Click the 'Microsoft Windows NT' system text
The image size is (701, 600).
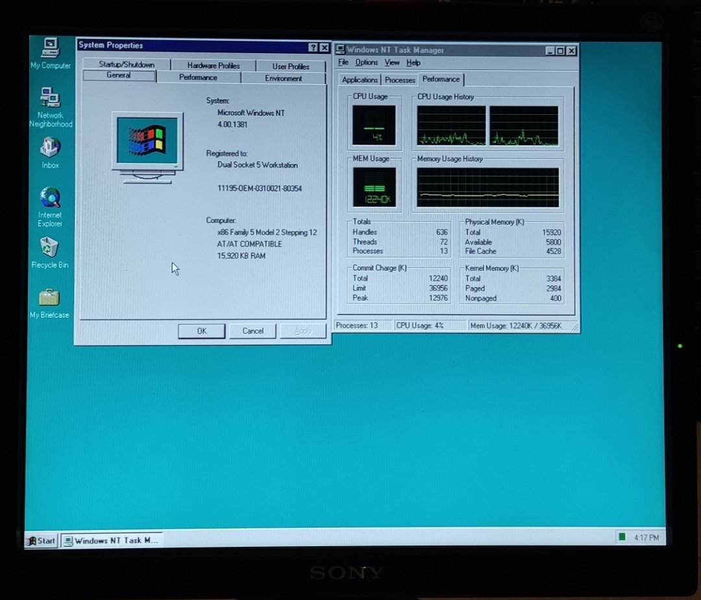coord(251,113)
